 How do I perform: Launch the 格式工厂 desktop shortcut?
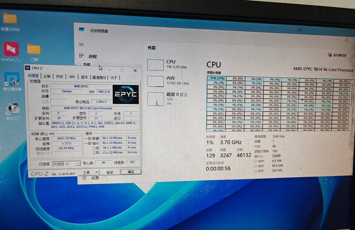[13, 112]
